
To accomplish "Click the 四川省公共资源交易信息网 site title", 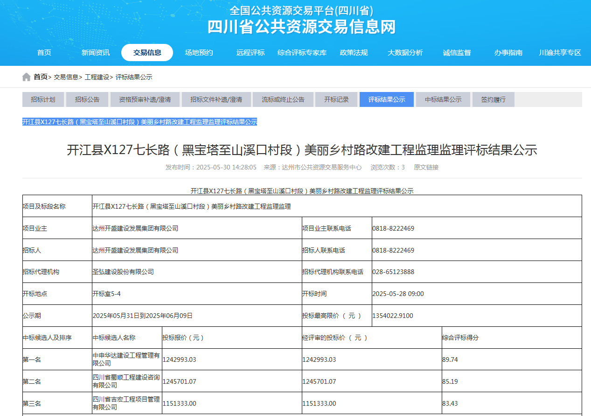I will pos(301,27).
